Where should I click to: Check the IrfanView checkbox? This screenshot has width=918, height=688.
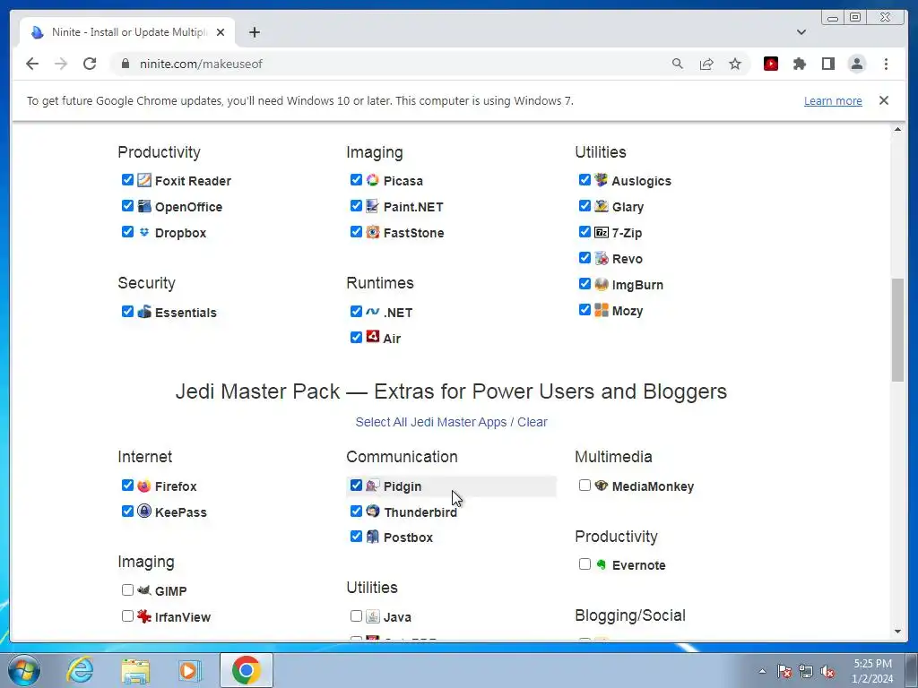pos(127,615)
